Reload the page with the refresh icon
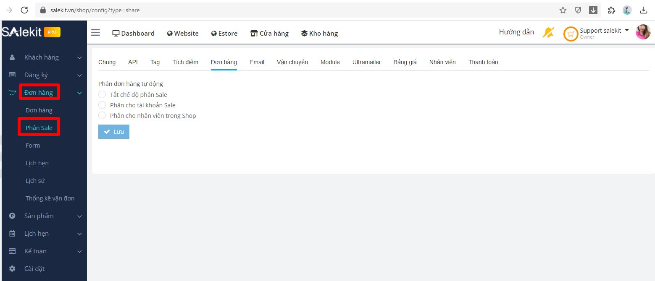 [24, 10]
